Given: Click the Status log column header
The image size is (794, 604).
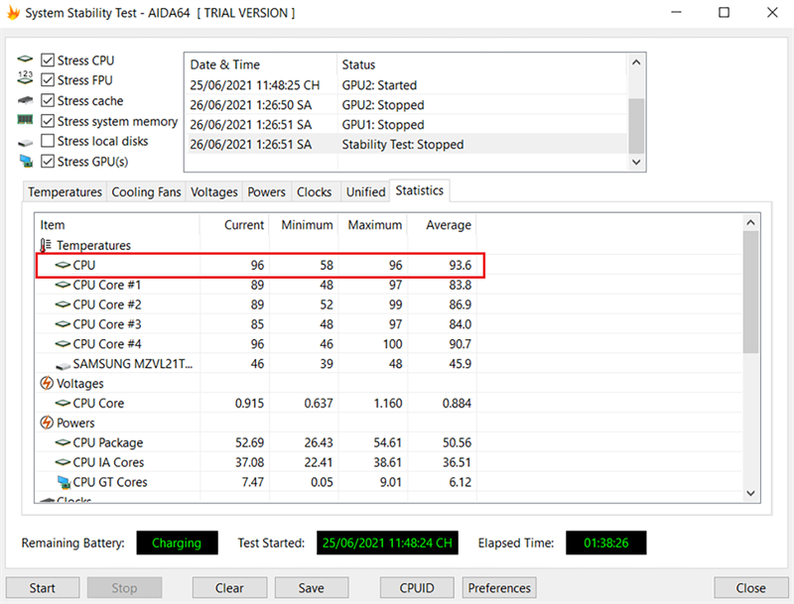Looking at the screenshot, I should click(482, 64).
